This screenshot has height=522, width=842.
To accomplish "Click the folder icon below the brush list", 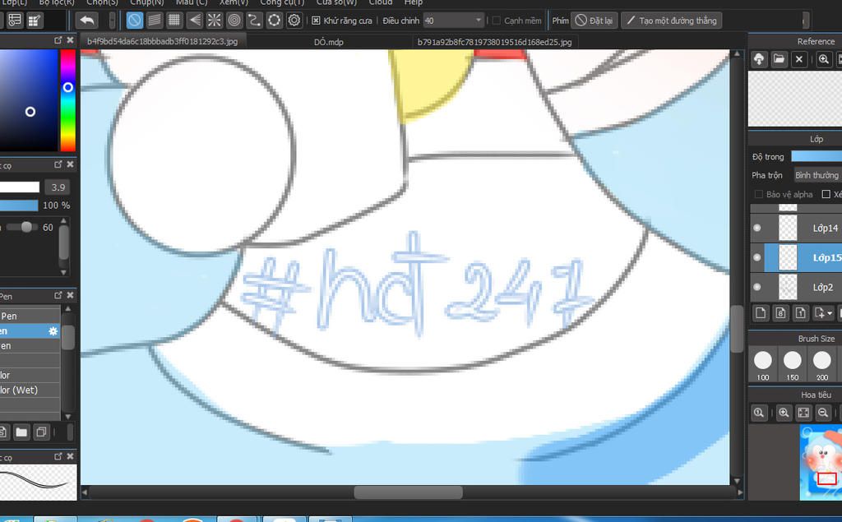I will coord(21,432).
